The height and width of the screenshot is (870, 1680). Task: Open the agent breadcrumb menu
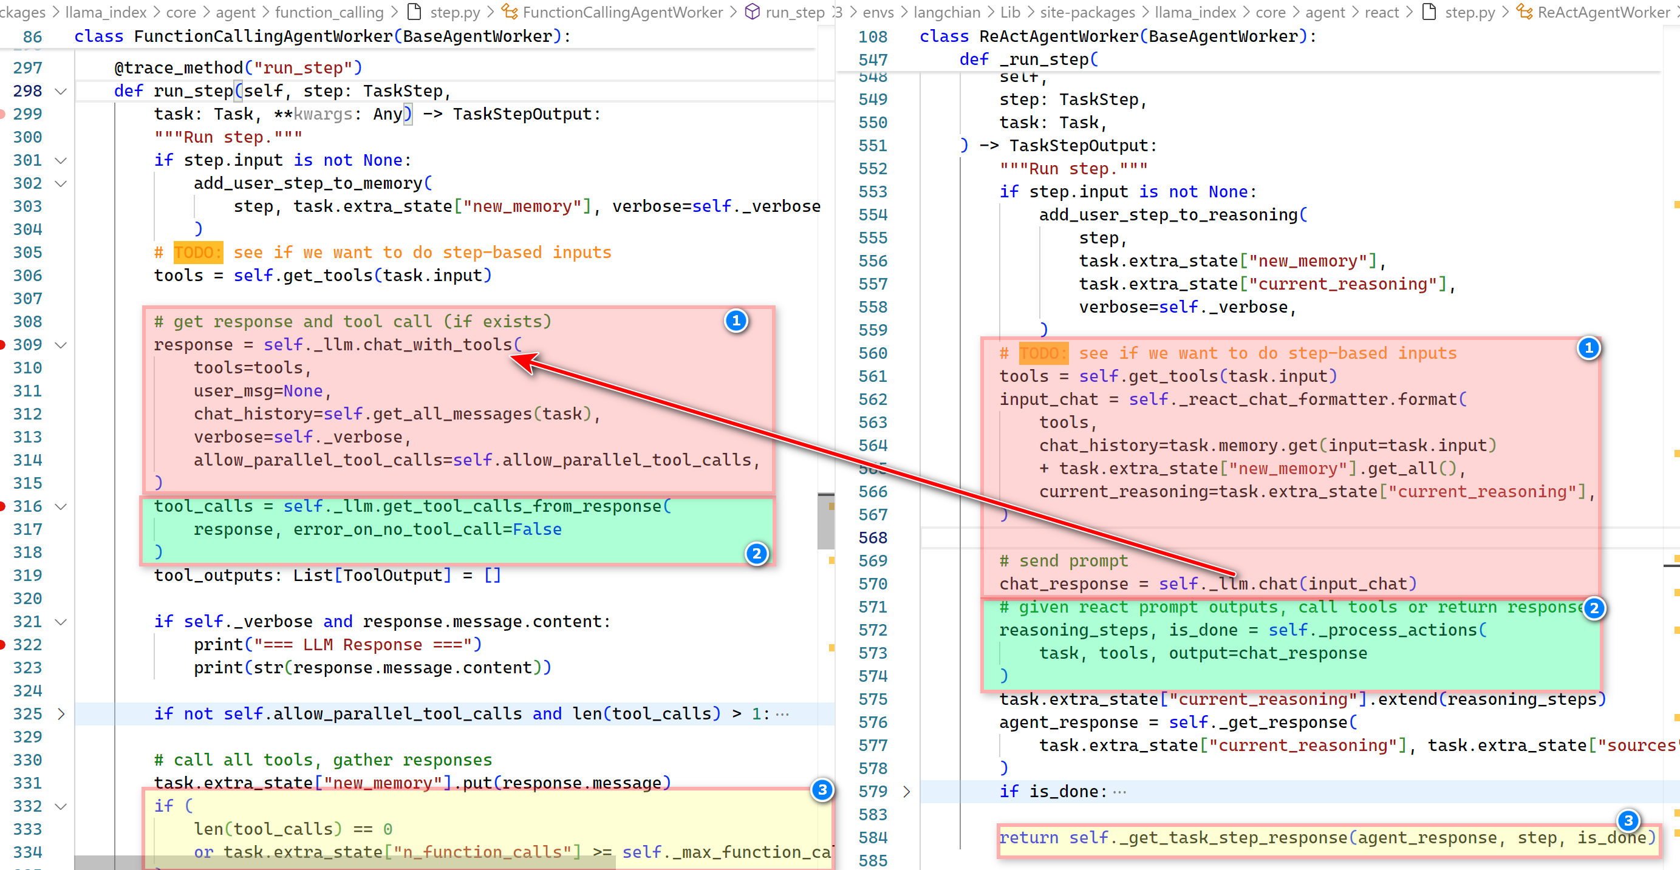pos(236,12)
